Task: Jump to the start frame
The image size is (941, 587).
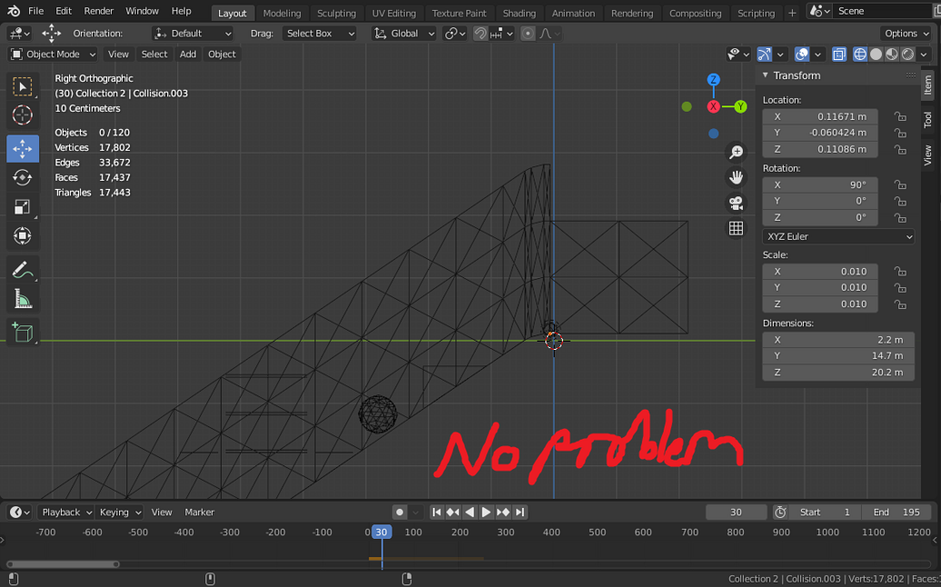Action: pos(436,512)
